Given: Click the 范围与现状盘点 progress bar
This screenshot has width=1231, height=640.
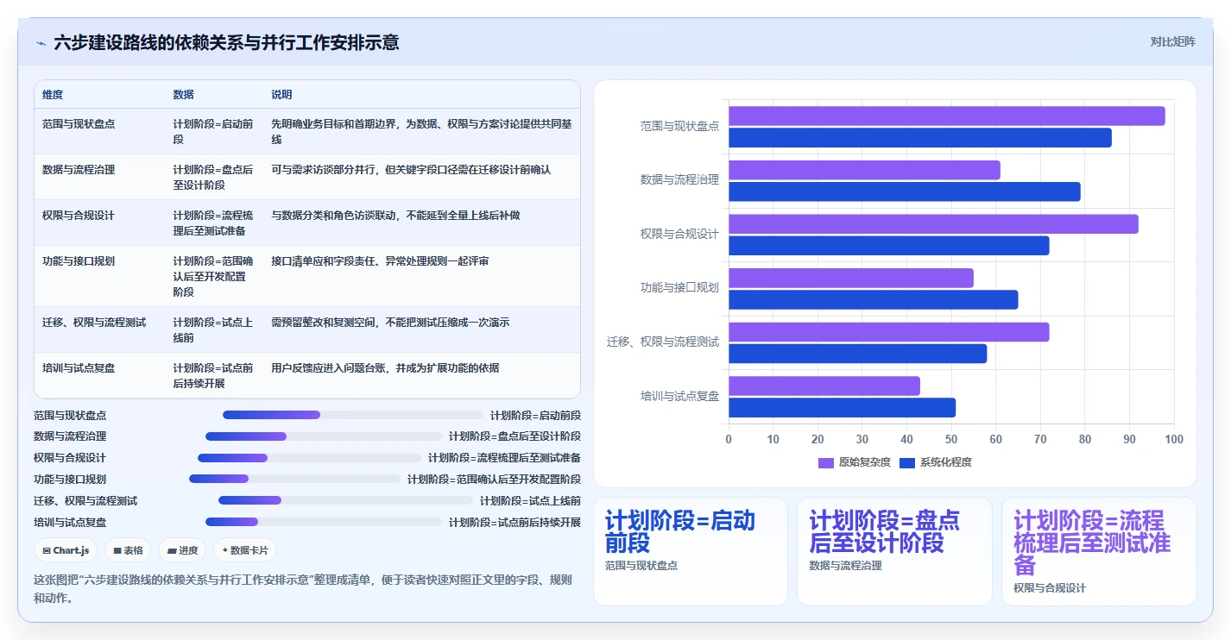Looking at the screenshot, I should [x=354, y=415].
